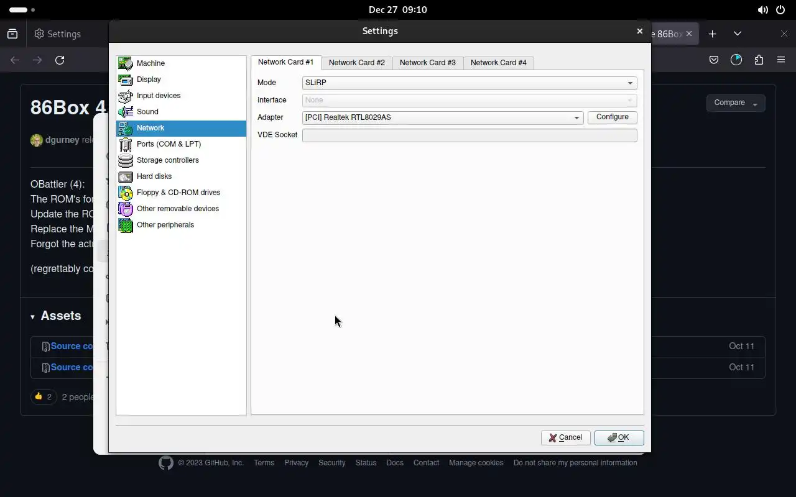Open the GitHub Compare dropdown
796x497 pixels.
tap(736, 103)
